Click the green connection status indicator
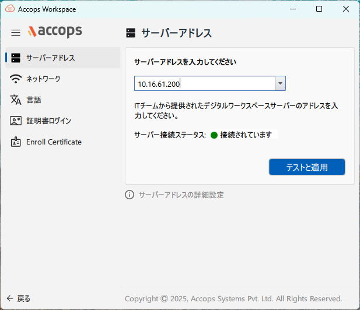 214,135
